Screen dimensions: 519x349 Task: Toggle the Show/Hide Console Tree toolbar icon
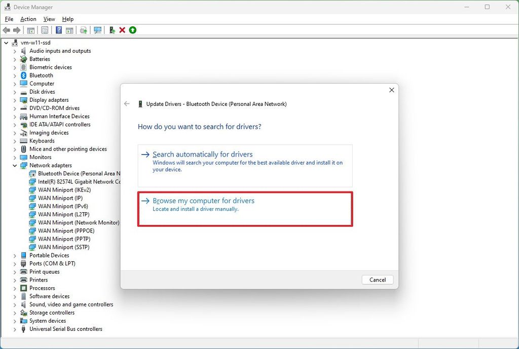30,30
